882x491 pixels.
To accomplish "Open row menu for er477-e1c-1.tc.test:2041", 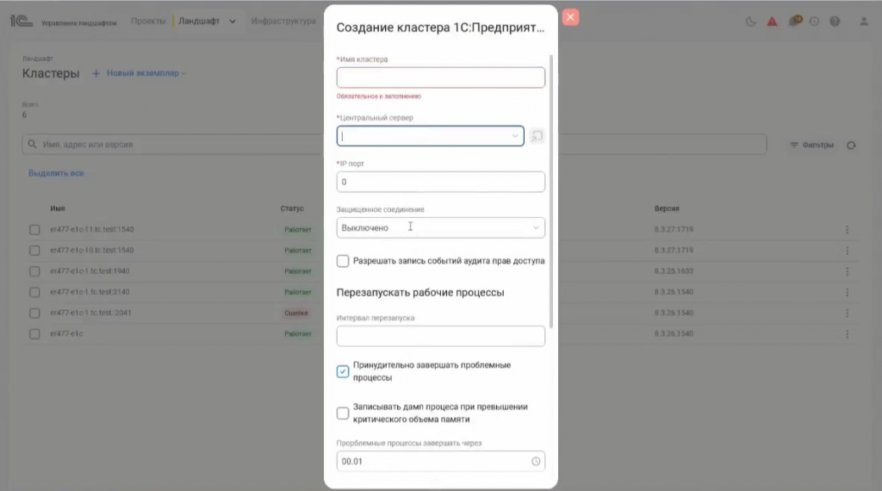I will (x=848, y=313).
